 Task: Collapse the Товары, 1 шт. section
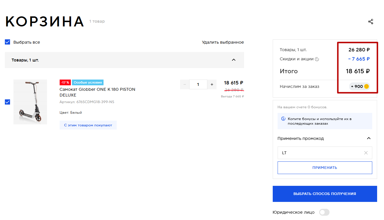(x=233, y=60)
